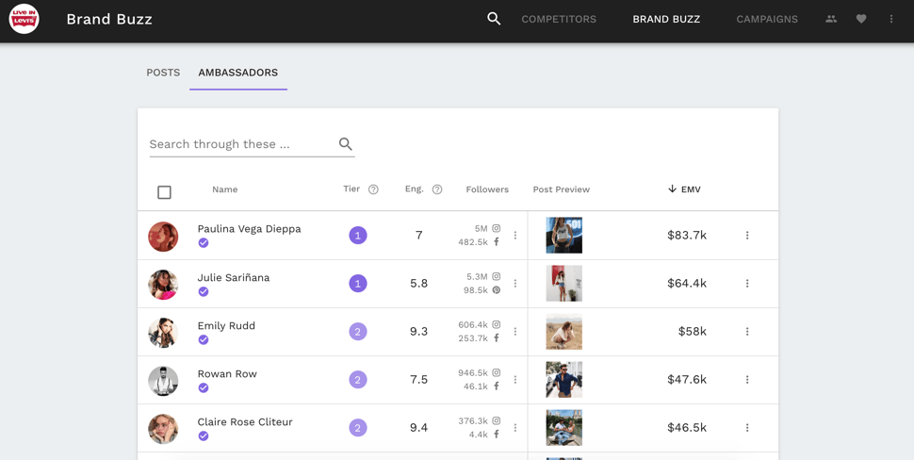The width and height of the screenshot is (914, 460).
Task: Click Emily Rudd's avatar photo
Action: coord(163,333)
